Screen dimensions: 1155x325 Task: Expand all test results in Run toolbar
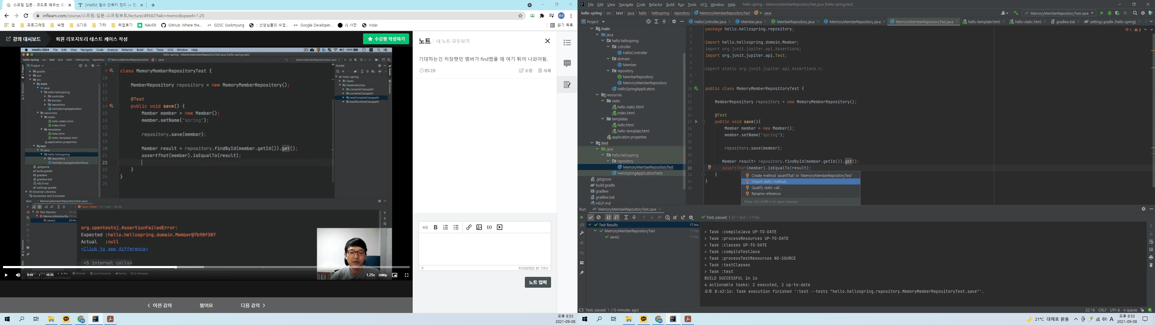[x=626, y=217]
